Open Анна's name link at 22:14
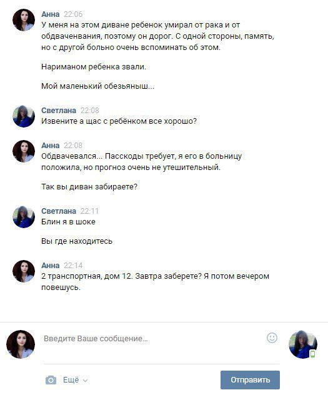Viewport: 328px width, 400px height. point(51,265)
